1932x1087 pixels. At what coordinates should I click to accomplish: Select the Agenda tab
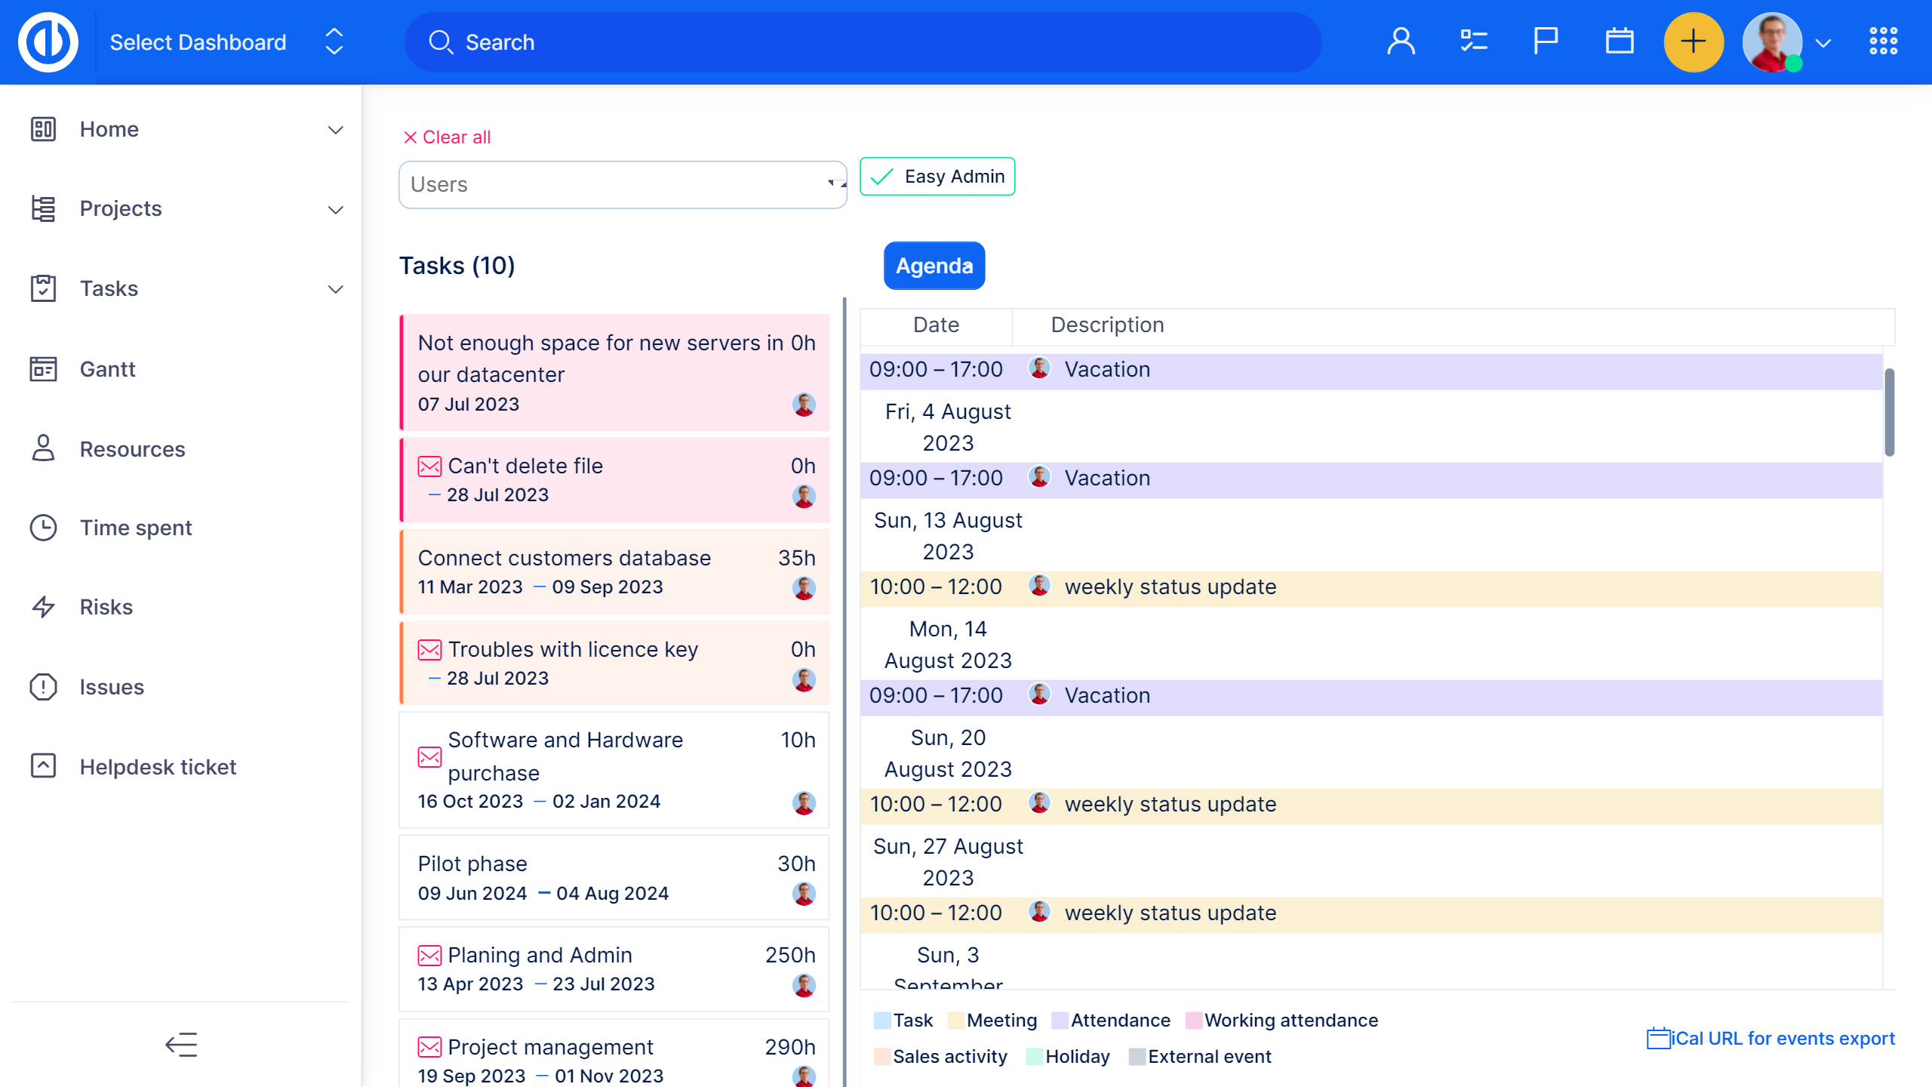(934, 266)
